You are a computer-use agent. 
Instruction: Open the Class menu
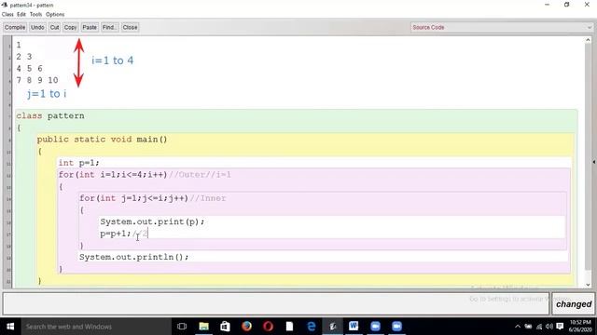point(7,15)
